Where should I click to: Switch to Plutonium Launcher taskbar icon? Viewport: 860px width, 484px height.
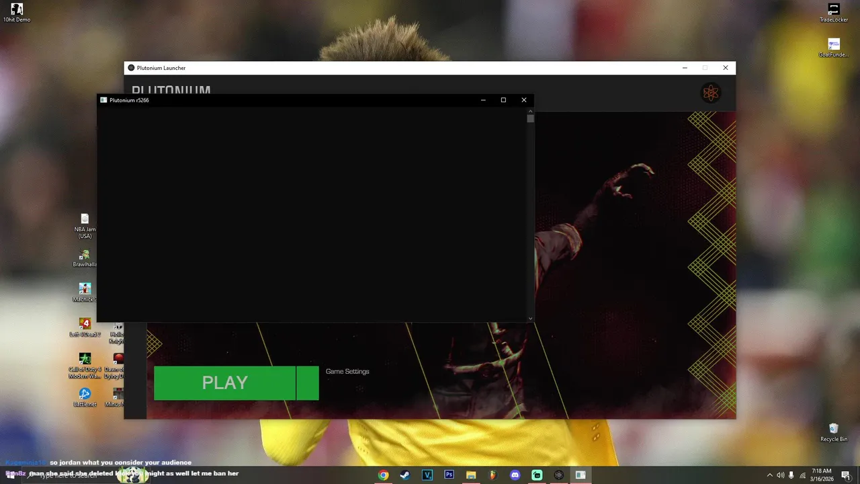[x=558, y=475]
